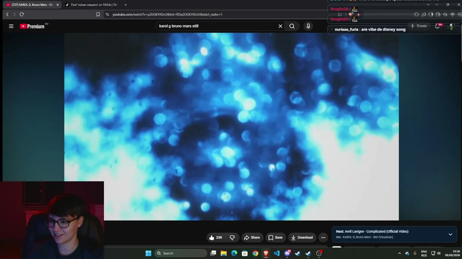Click the Windows taskbar Search box
Screen dimensions: 462x259
tap(181, 253)
